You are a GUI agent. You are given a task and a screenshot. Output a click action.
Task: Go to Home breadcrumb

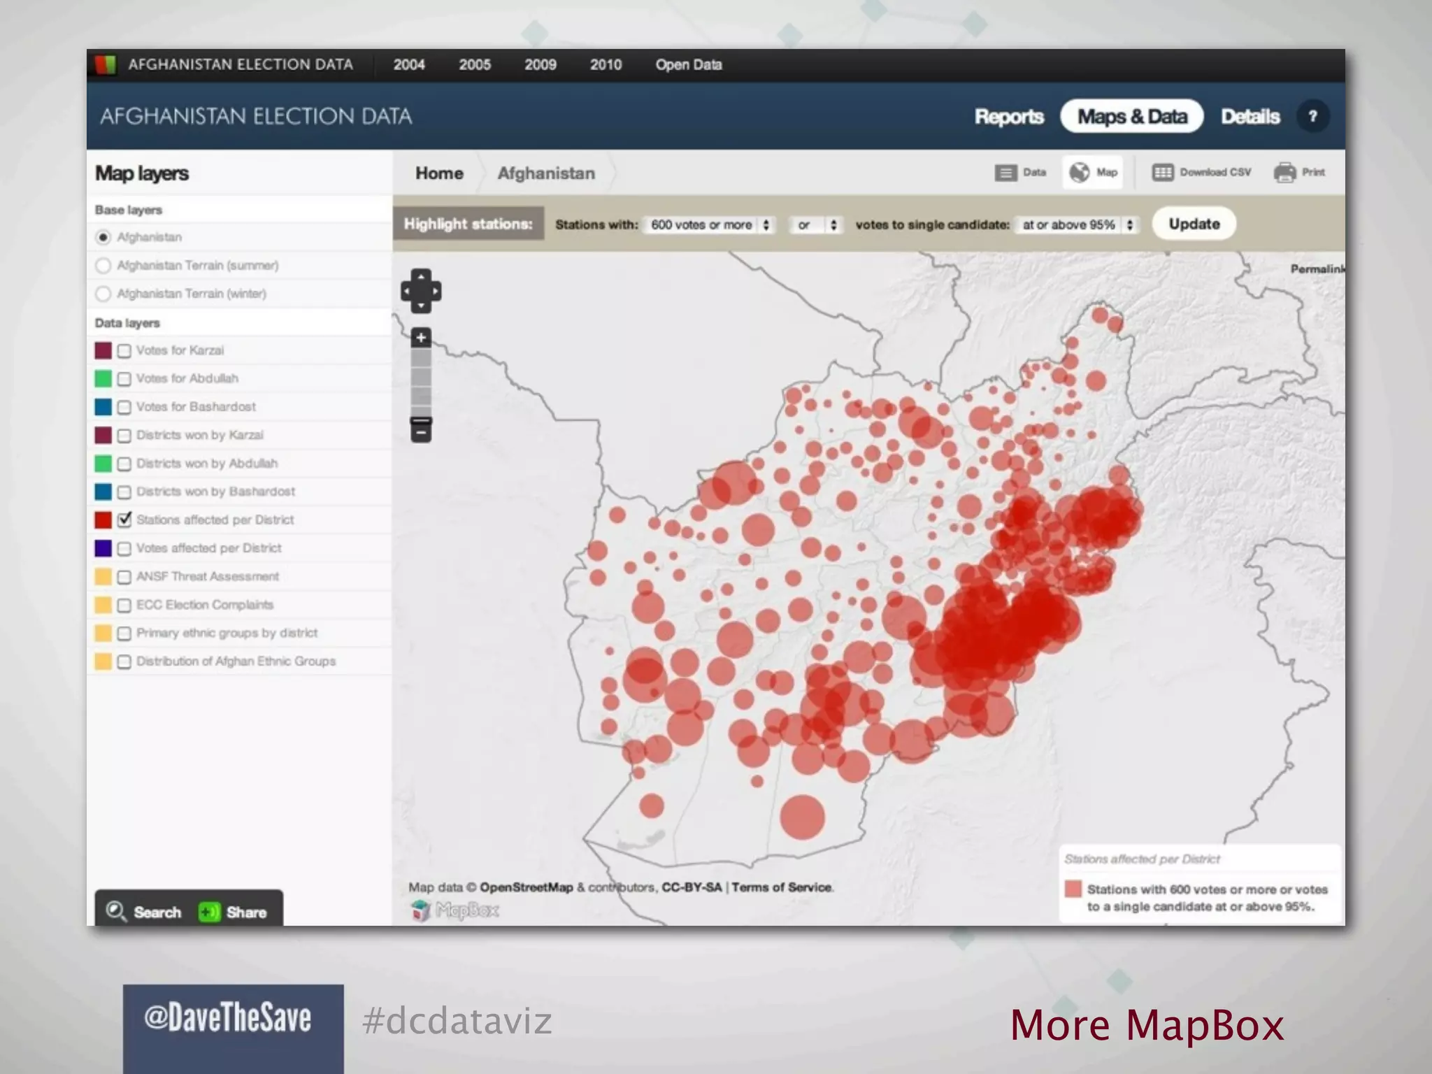tap(439, 173)
